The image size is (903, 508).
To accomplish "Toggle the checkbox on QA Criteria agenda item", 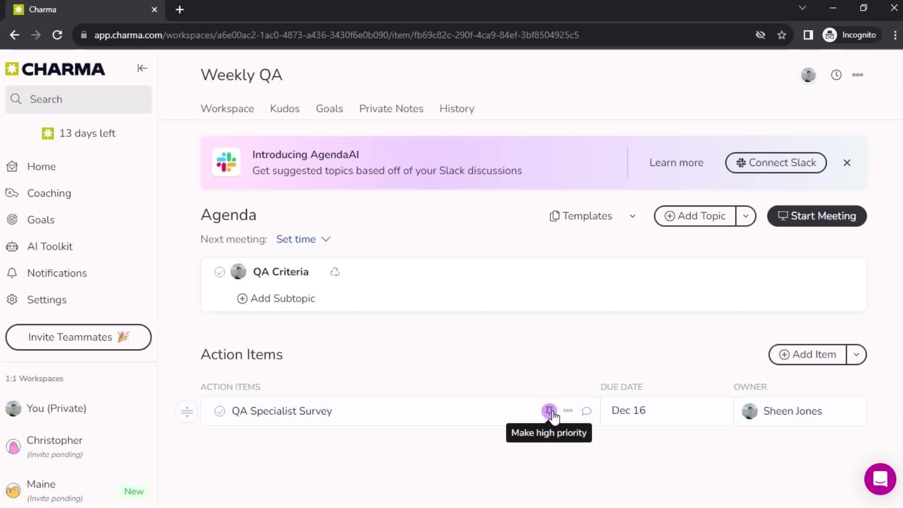I will coord(220,272).
